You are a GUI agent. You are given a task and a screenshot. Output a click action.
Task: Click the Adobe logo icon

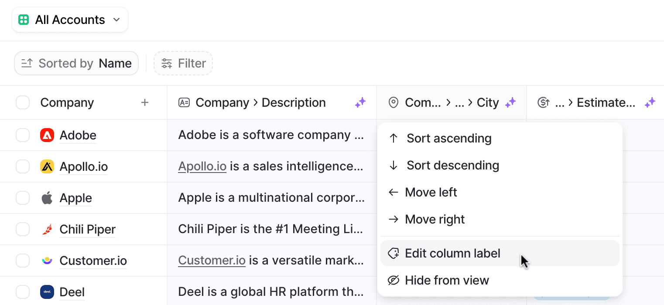[47, 135]
